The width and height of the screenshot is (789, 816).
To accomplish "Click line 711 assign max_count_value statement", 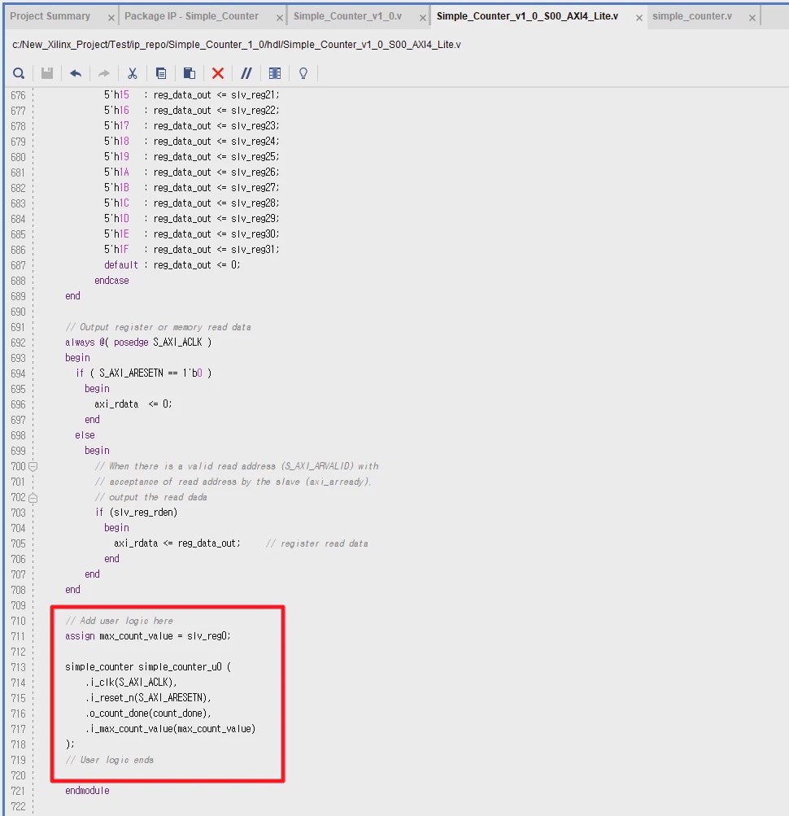I will pos(148,636).
